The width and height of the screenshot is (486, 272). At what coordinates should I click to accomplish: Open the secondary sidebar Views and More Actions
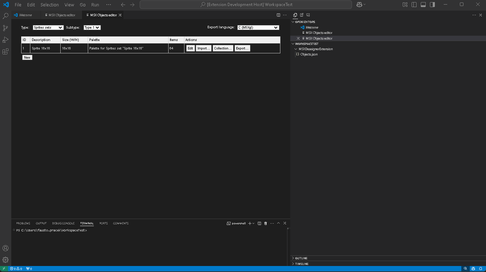tap(474, 15)
